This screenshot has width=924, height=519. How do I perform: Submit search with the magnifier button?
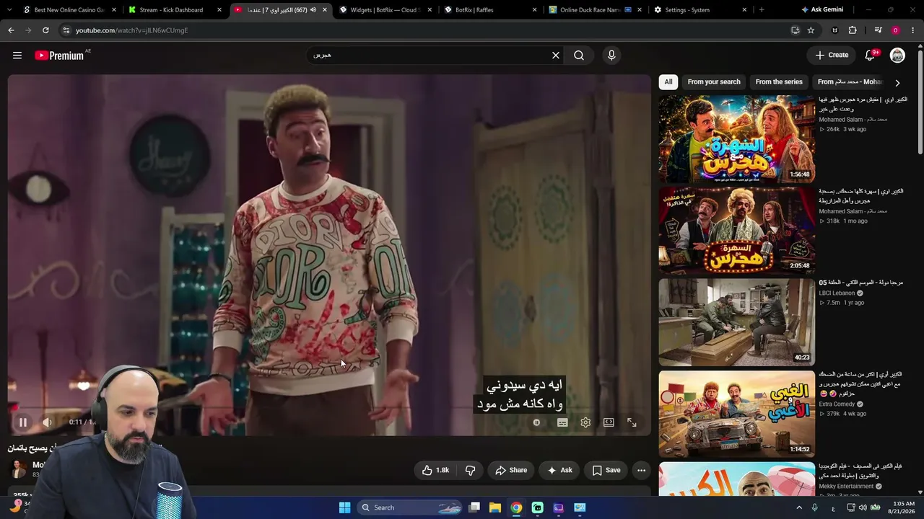coord(579,56)
